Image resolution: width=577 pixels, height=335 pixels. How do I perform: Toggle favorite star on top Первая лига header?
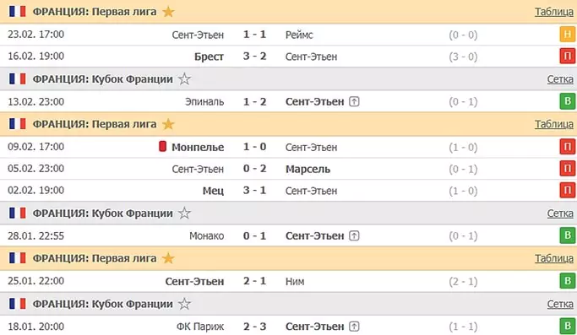[x=168, y=12]
